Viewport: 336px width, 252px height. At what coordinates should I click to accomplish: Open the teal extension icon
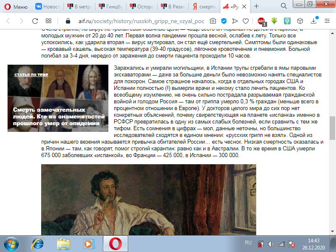287,21
